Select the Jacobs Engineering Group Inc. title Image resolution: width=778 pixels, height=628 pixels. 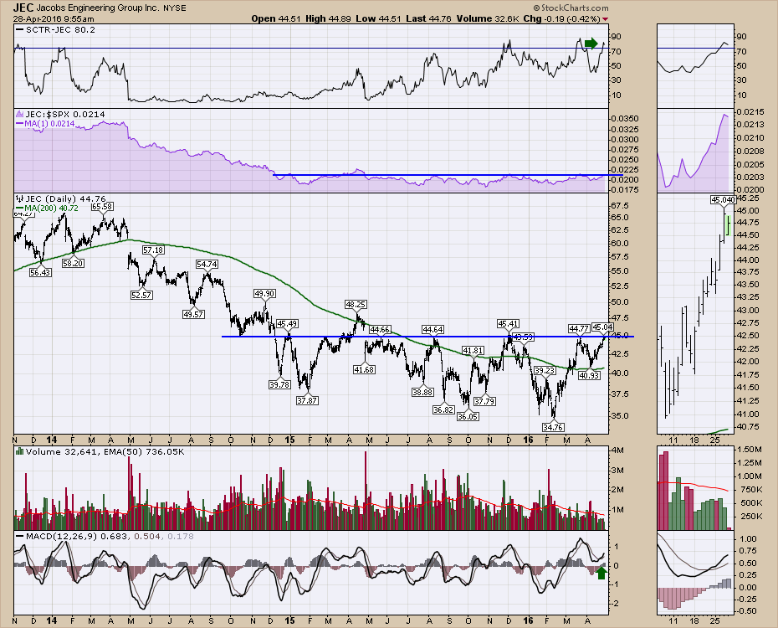98,8
